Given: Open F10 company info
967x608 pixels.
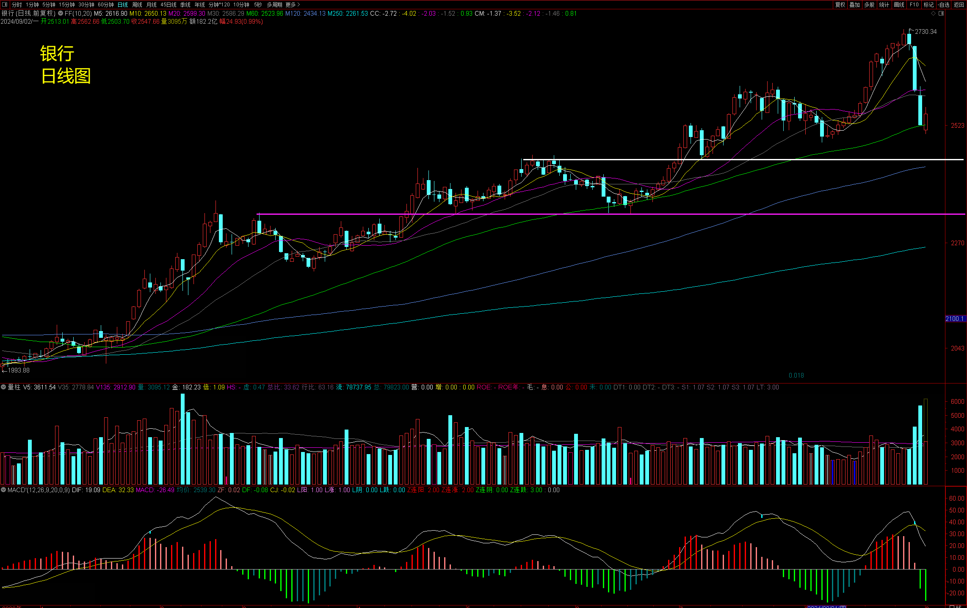Looking at the screenshot, I should pyautogui.click(x=914, y=5).
